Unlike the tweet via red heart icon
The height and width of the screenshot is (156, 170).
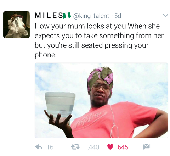point(110,147)
